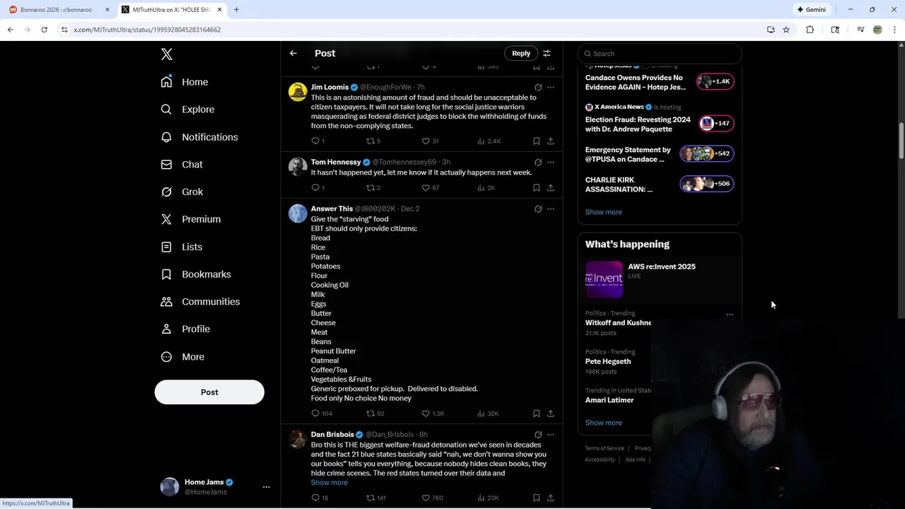Show more trending topics
The image size is (905, 509).
(x=604, y=423)
